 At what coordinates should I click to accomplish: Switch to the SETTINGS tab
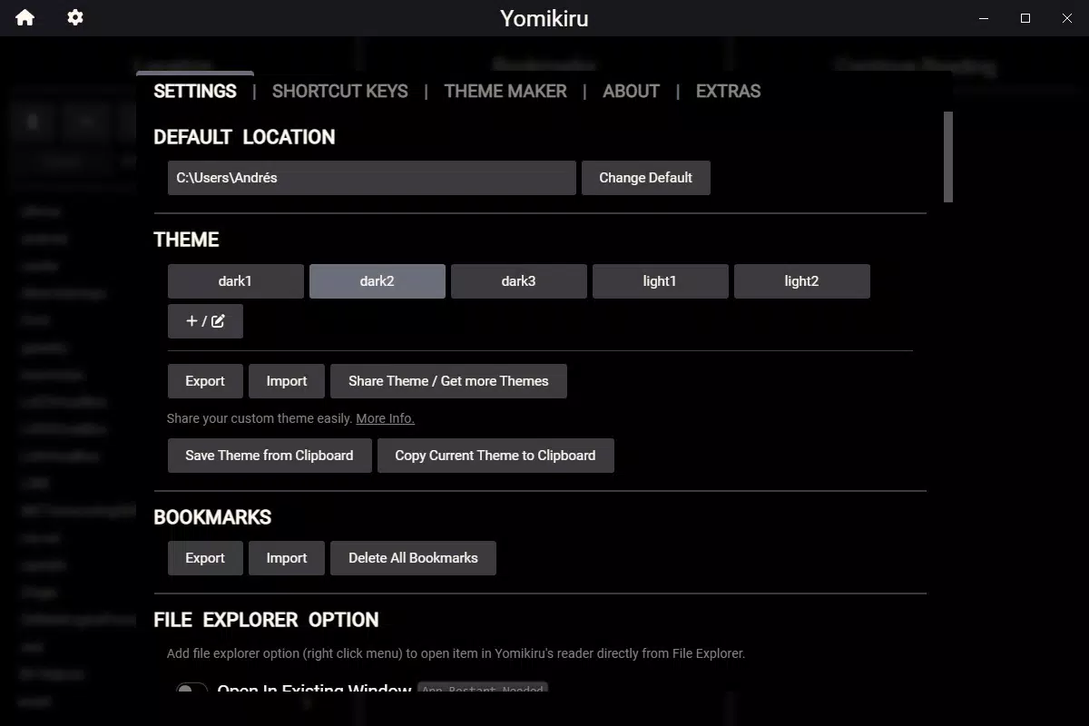click(x=195, y=91)
